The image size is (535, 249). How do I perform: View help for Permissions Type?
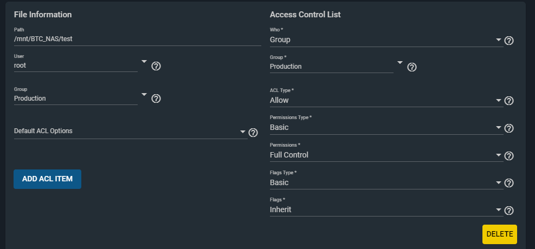tap(509, 128)
